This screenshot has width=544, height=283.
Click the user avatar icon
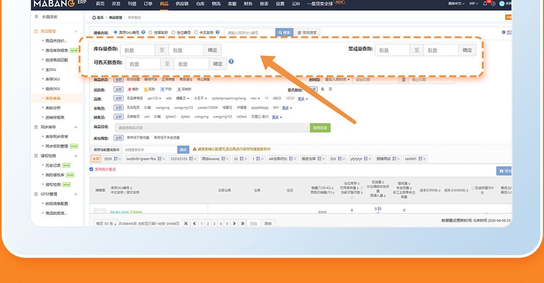pos(502,3)
